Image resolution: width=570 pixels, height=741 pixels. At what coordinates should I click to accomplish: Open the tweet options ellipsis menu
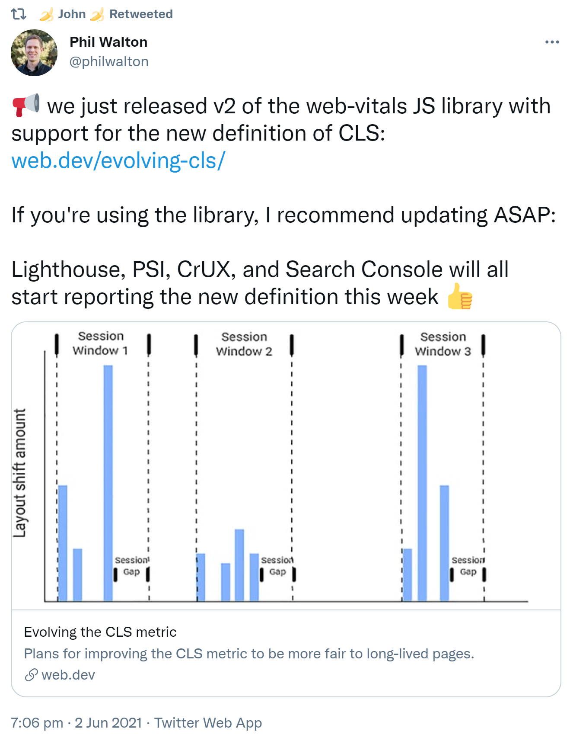tap(552, 41)
